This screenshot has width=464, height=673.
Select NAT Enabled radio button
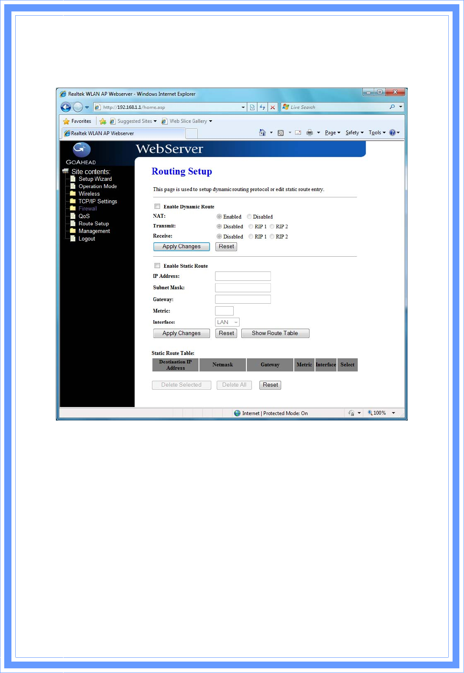click(x=219, y=216)
